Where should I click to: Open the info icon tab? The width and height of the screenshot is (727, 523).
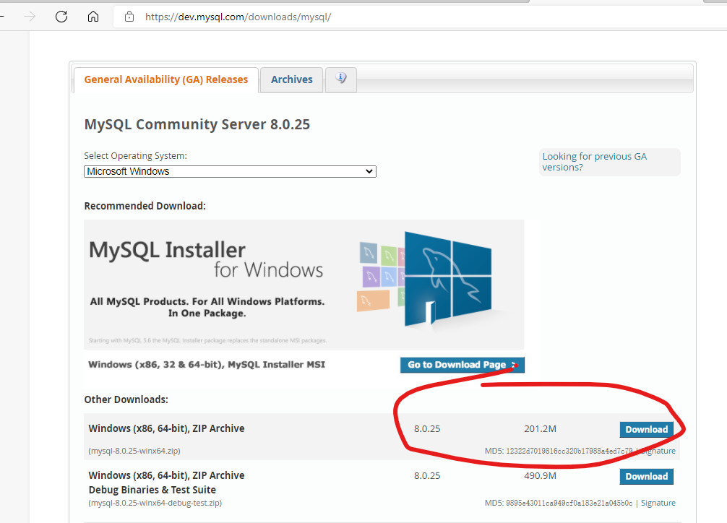tap(341, 79)
